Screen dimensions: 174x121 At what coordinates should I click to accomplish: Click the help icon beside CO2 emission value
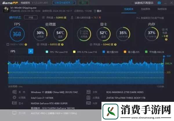click(101, 17)
